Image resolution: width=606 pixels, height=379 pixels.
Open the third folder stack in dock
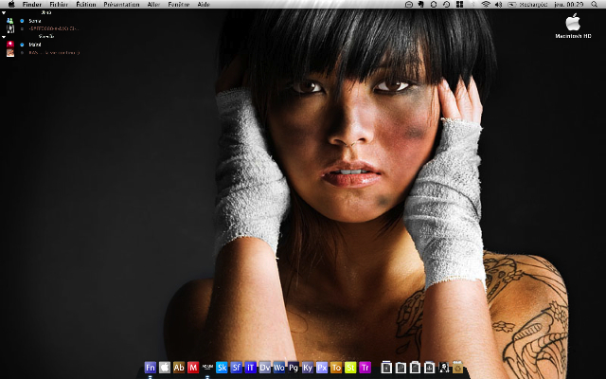[415, 367]
